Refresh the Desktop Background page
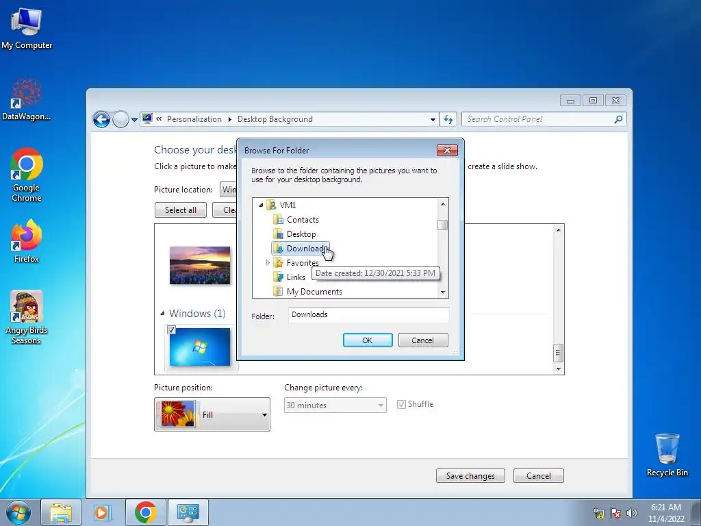The image size is (701, 526). pyautogui.click(x=448, y=119)
